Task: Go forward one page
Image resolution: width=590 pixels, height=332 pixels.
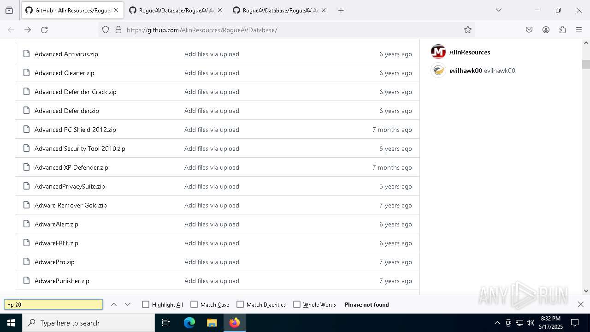Action: point(28,30)
